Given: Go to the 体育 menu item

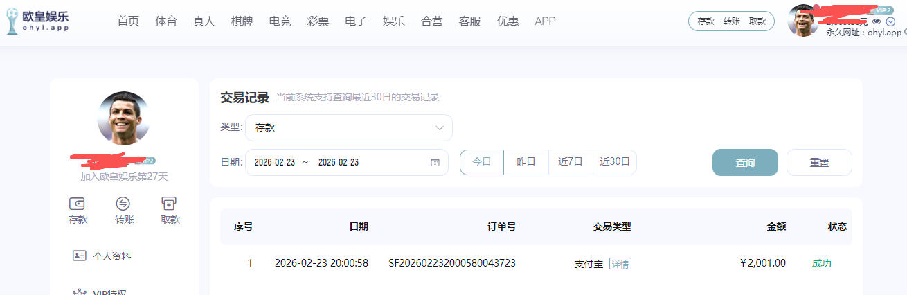Looking at the screenshot, I should coord(166,21).
